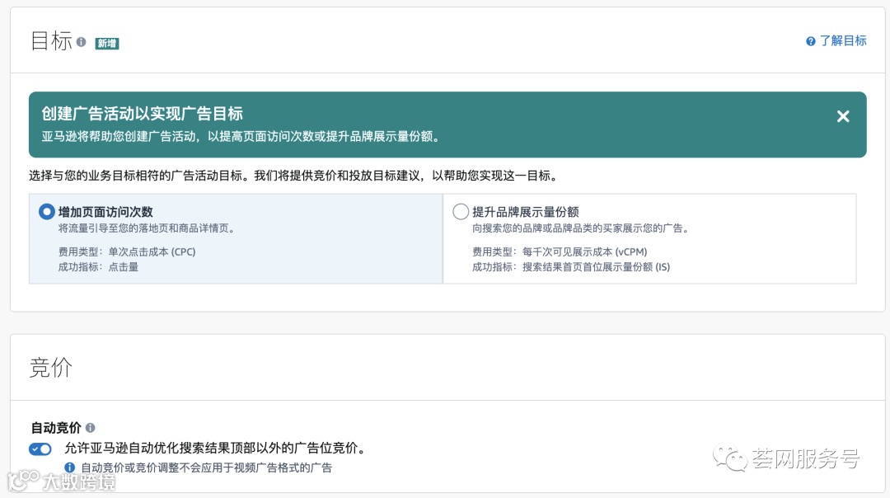The width and height of the screenshot is (890, 498).
Task: Click the text 成功指标: 点击量
Action: pyautogui.click(x=98, y=267)
